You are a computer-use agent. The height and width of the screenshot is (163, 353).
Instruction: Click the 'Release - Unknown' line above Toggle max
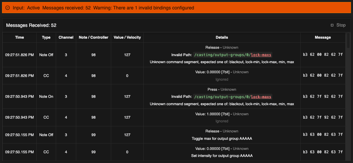(222, 131)
